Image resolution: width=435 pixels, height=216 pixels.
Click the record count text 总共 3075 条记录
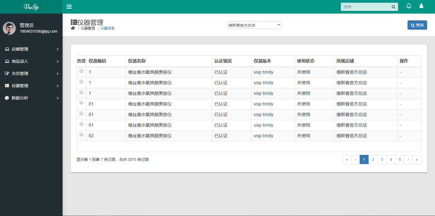point(134,159)
